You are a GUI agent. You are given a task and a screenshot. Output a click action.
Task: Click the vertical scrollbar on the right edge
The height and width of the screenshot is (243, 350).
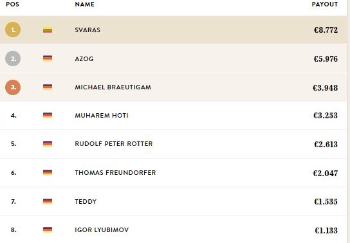pos(349,122)
